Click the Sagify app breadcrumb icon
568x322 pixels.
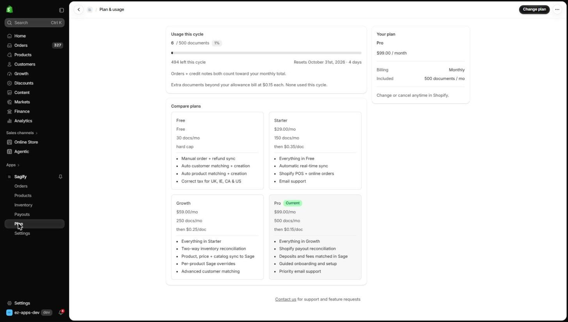90,10
